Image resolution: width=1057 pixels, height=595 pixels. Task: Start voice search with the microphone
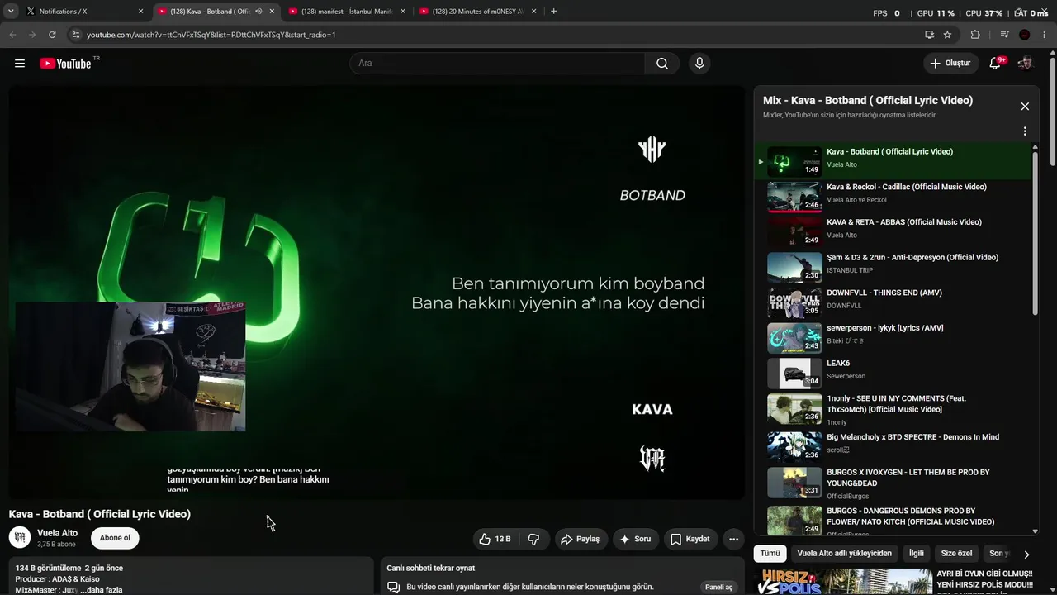699,64
